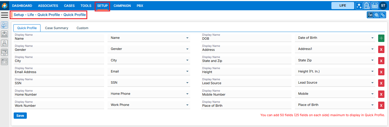This screenshot has width=389, height=127.
Task: Click the green plus add-field button
Action: coord(381,38)
